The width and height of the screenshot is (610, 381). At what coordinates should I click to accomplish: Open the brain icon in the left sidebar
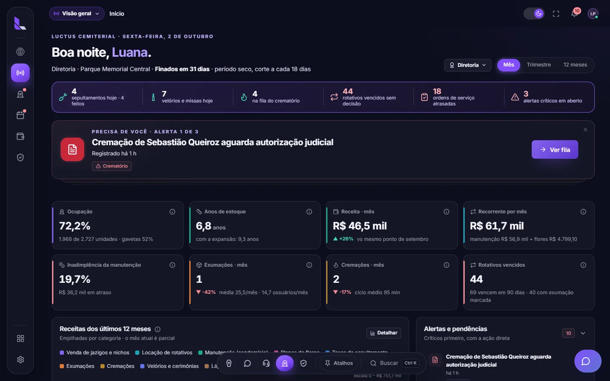pyautogui.click(x=20, y=52)
